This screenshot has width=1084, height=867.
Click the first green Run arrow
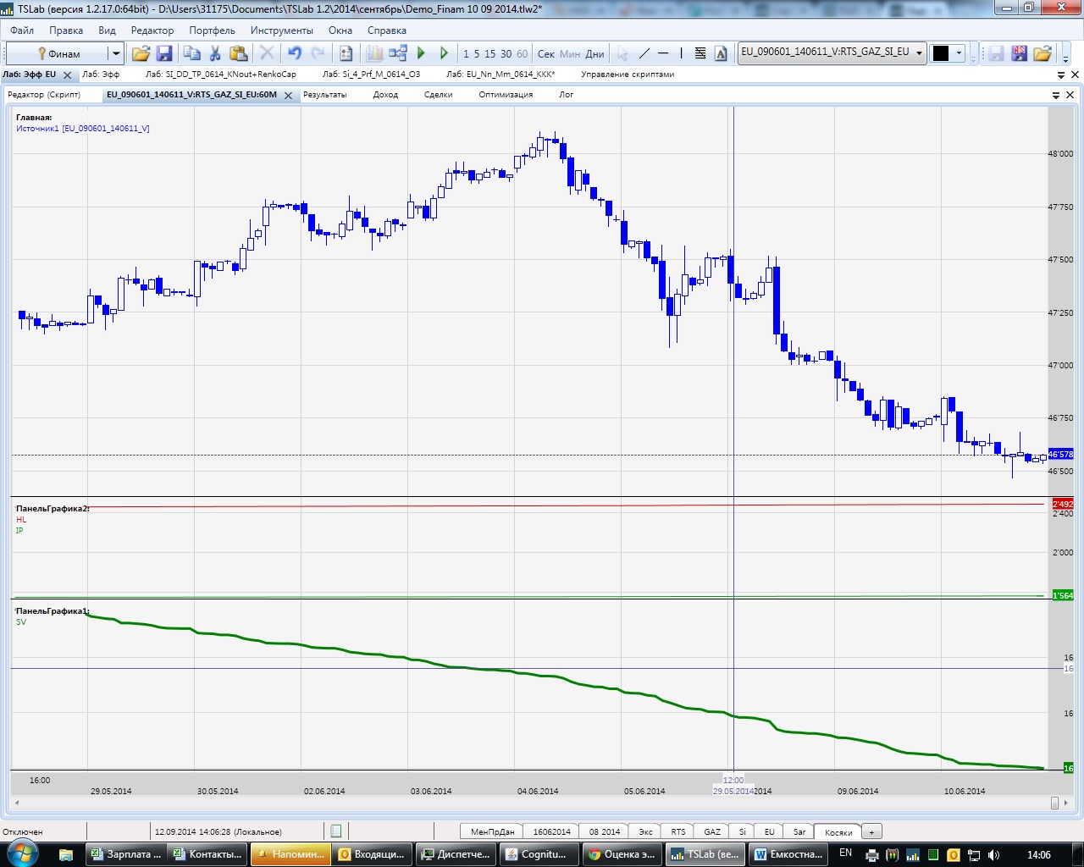[421, 53]
